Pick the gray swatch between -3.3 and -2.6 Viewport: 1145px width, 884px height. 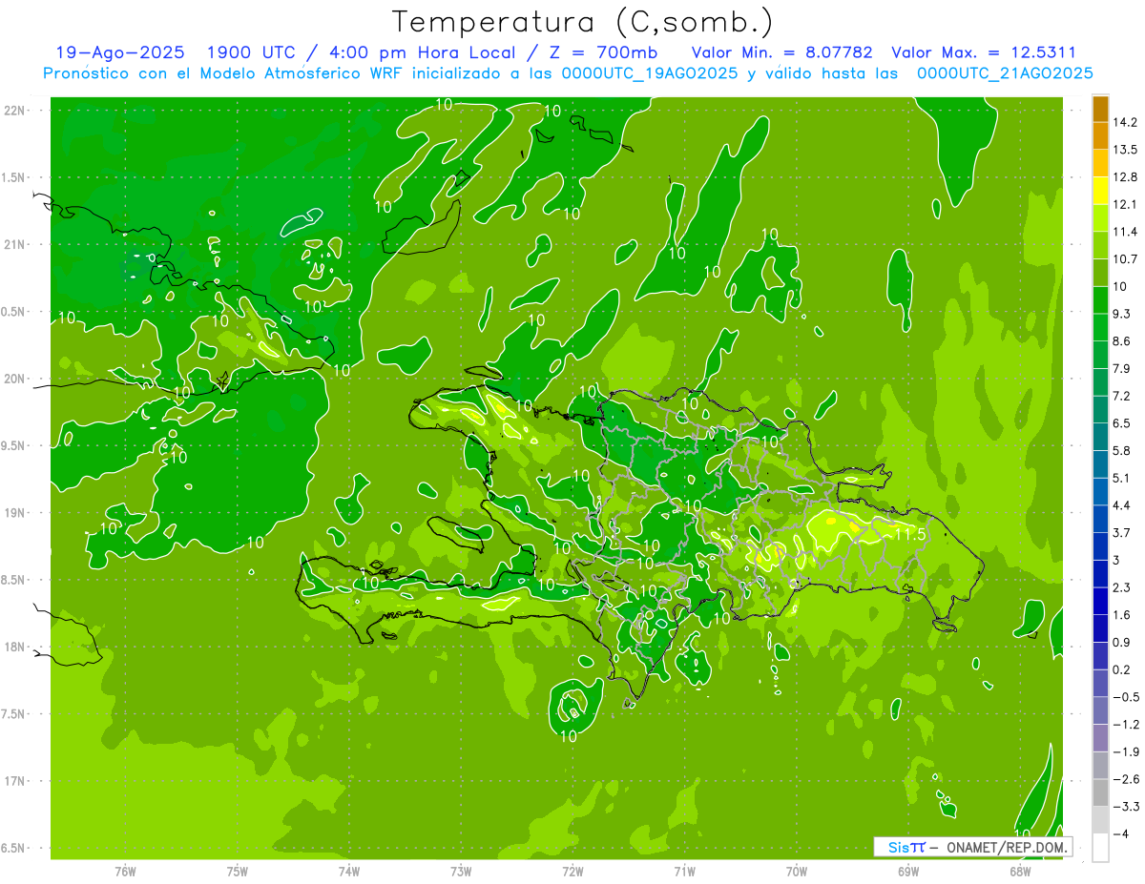1100,792
